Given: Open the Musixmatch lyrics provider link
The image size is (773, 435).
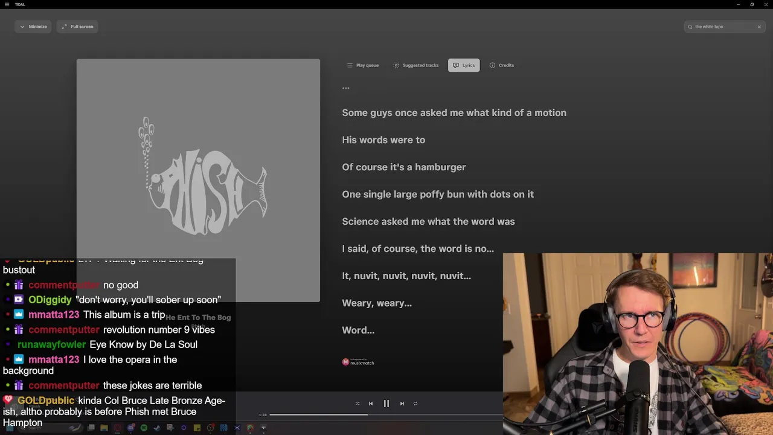Looking at the screenshot, I should click(358, 362).
